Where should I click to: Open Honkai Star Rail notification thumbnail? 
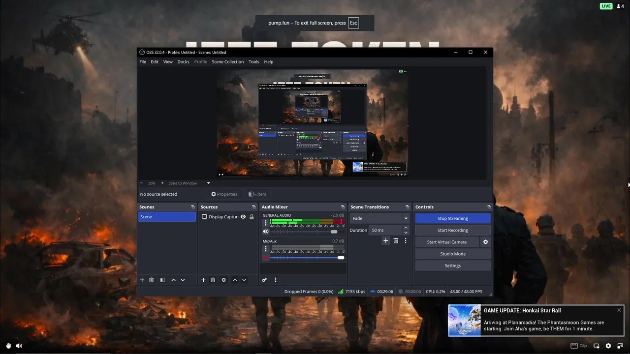(465, 321)
